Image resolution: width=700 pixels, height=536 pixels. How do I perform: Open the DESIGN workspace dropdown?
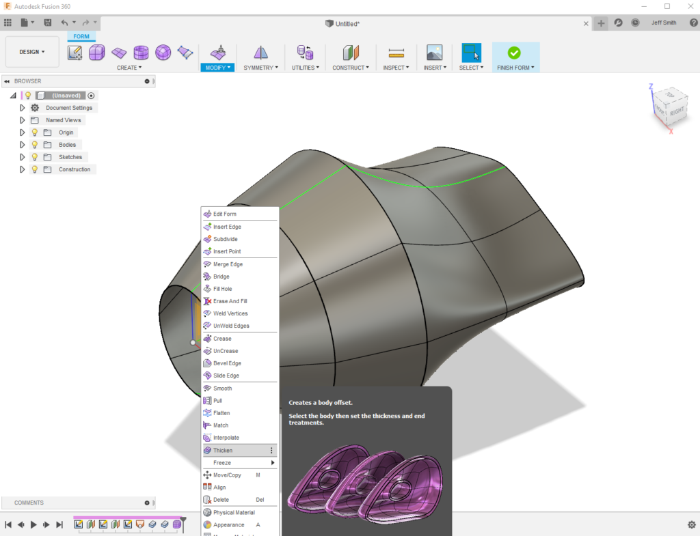pyautogui.click(x=32, y=52)
